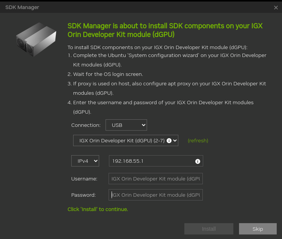Click the "Connection:" label
This screenshot has width=282, height=239.
coord(86,125)
